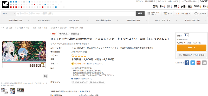The width and height of the screenshot is (208, 96).
Task: Go to キャラクター玩具 breadcrumb
Action: pos(76,28)
